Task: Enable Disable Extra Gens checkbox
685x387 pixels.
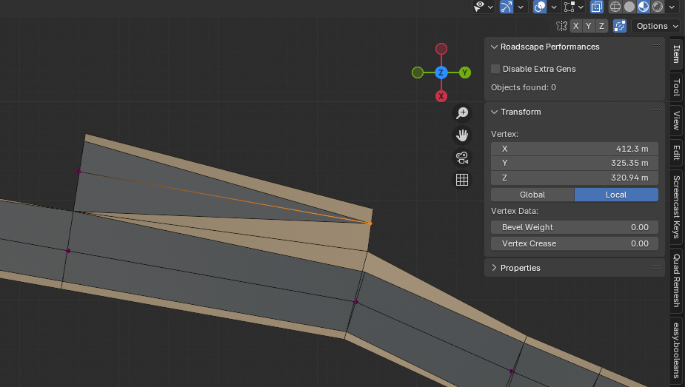Action: coord(495,69)
